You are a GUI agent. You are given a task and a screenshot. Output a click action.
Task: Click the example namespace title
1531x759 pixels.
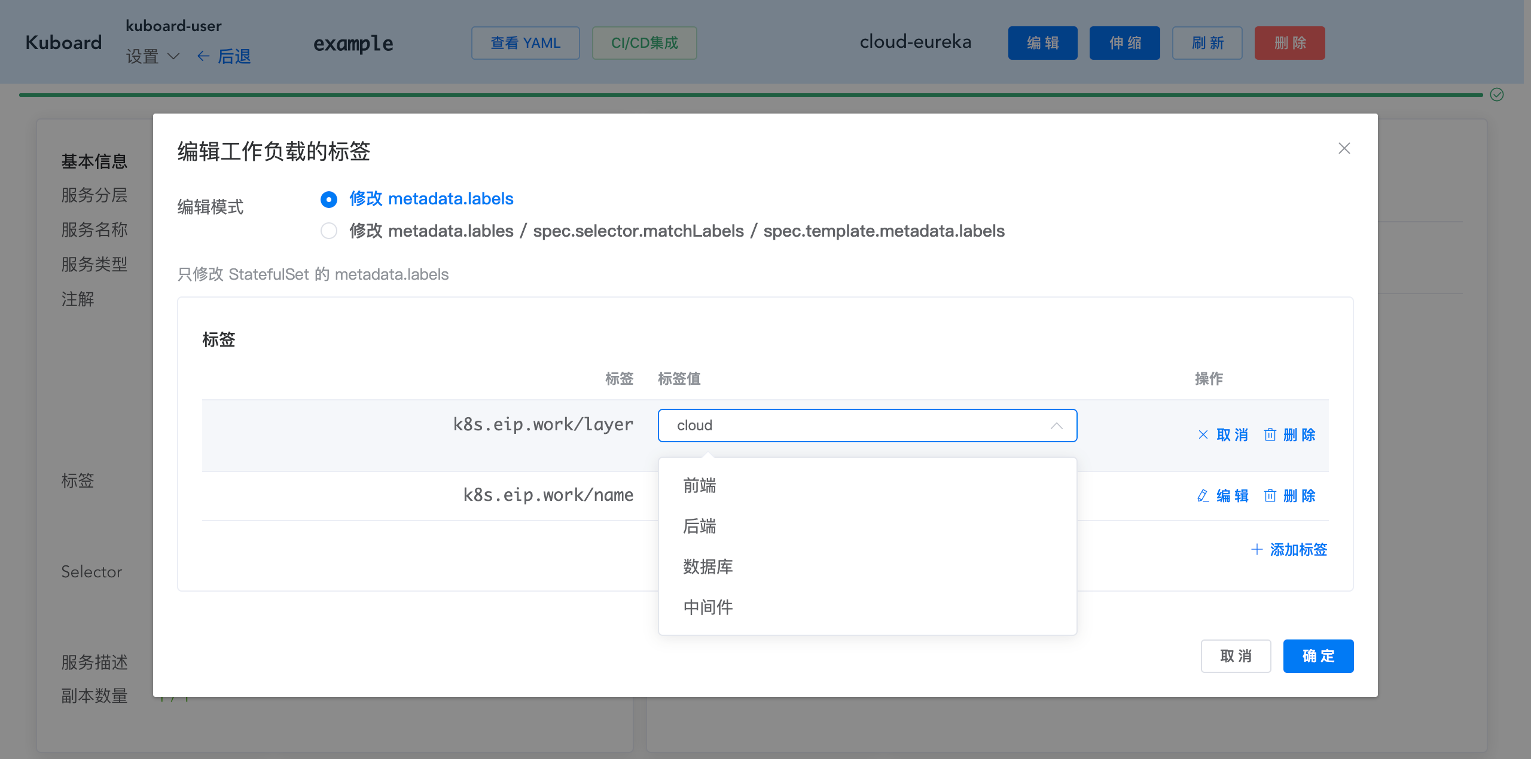point(353,44)
